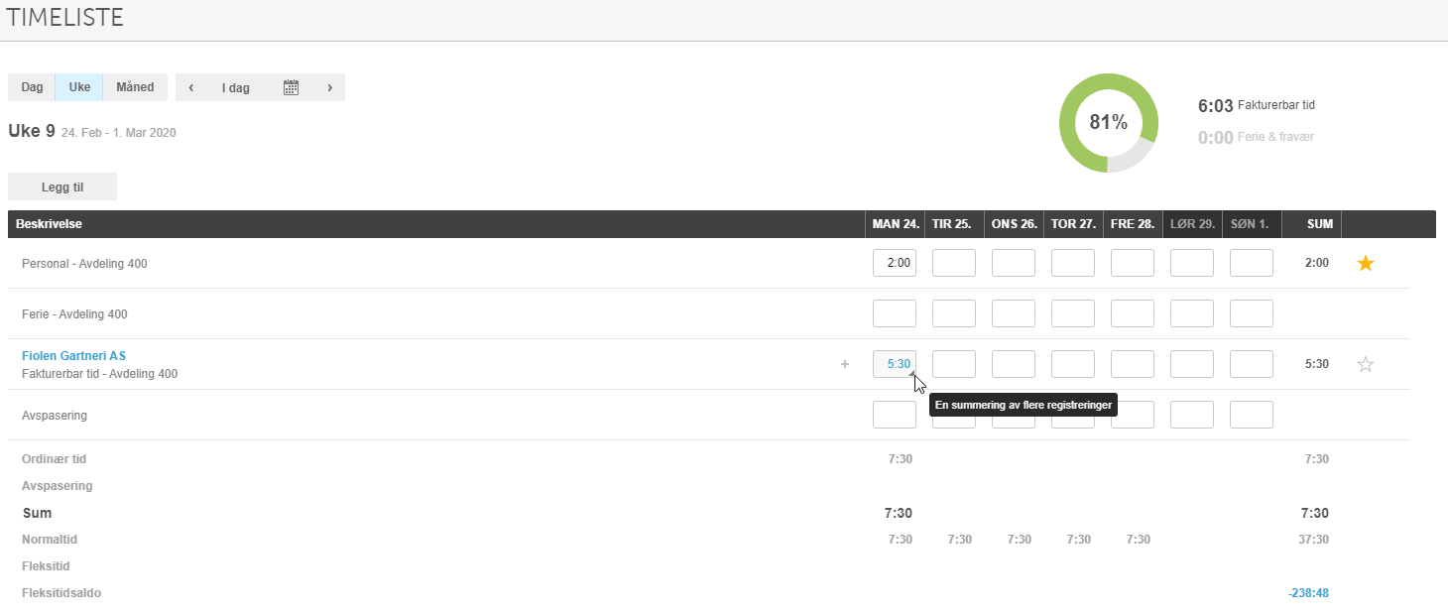
Task: Select Ferie - Avdeling 400 row label
Action: click(74, 314)
